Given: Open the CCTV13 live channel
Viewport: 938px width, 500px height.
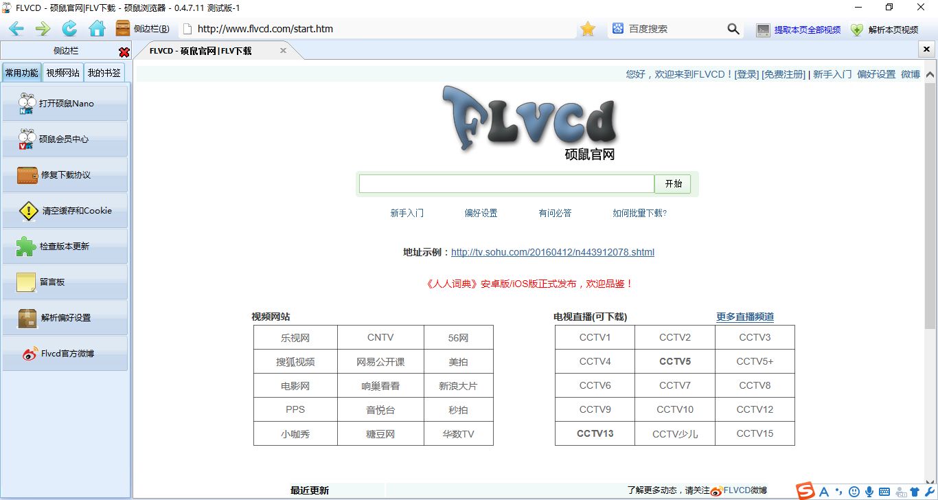Looking at the screenshot, I should point(595,433).
